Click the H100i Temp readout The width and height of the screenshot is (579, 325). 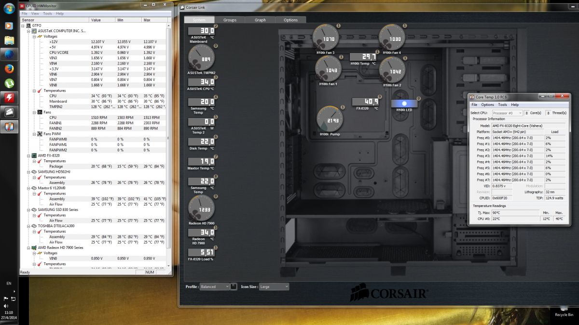[363, 57]
